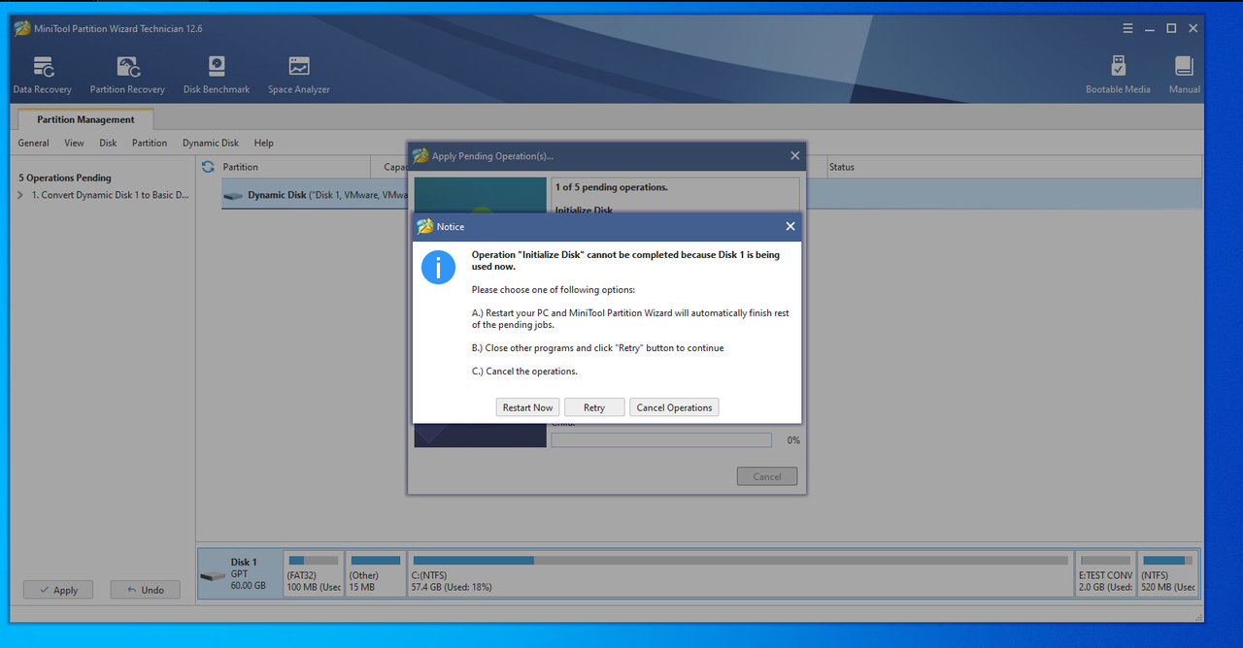Select the (NTFS) 520 MB partition block

click(x=1168, y=573)
